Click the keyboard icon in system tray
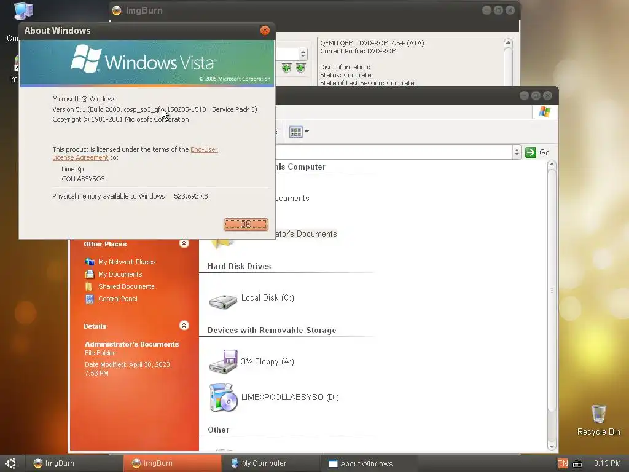The image size is (629, 472). coord(577,463)
